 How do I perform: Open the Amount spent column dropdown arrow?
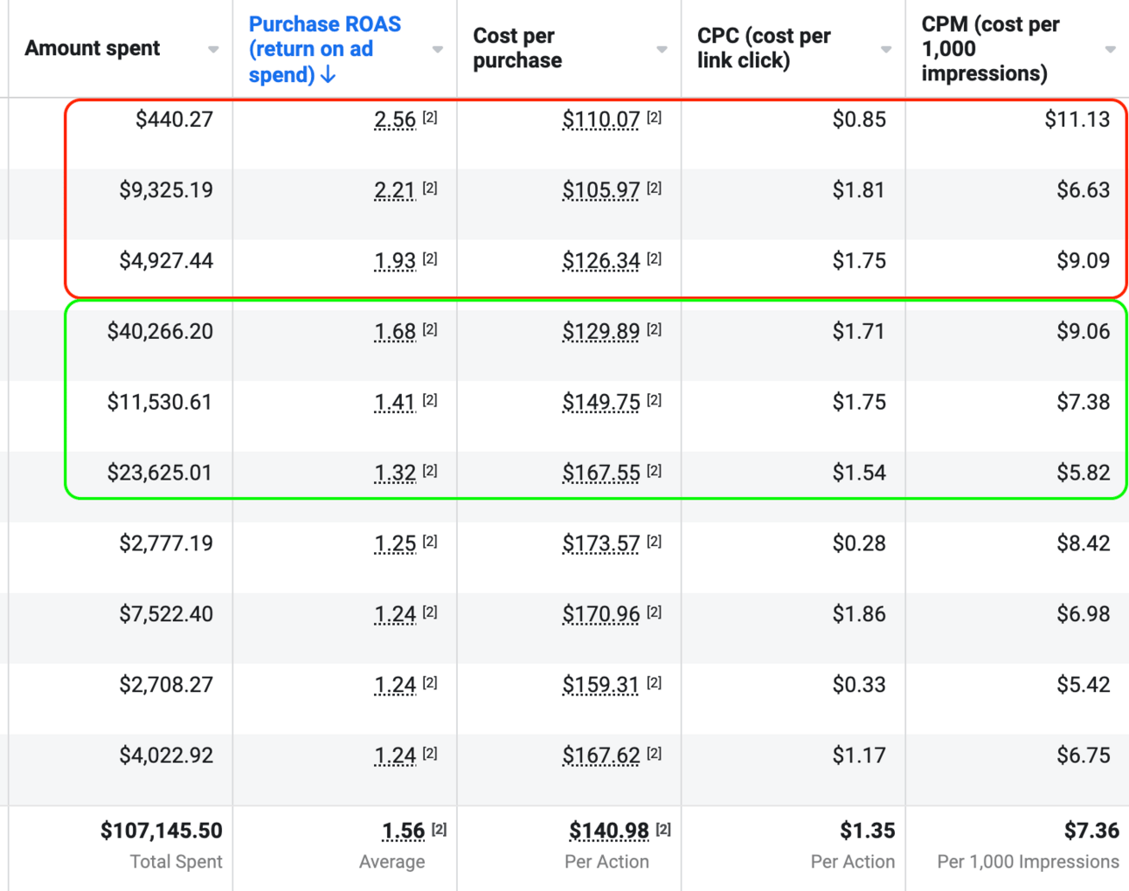coord(213,50)
